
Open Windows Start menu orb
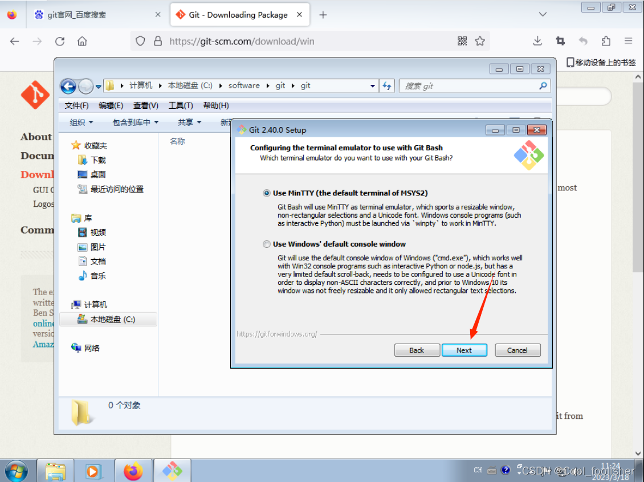(17, 471)
